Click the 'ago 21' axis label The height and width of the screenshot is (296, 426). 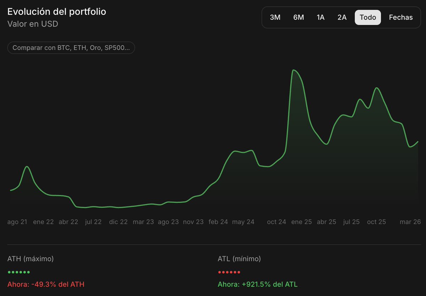(x=17, y=222)
